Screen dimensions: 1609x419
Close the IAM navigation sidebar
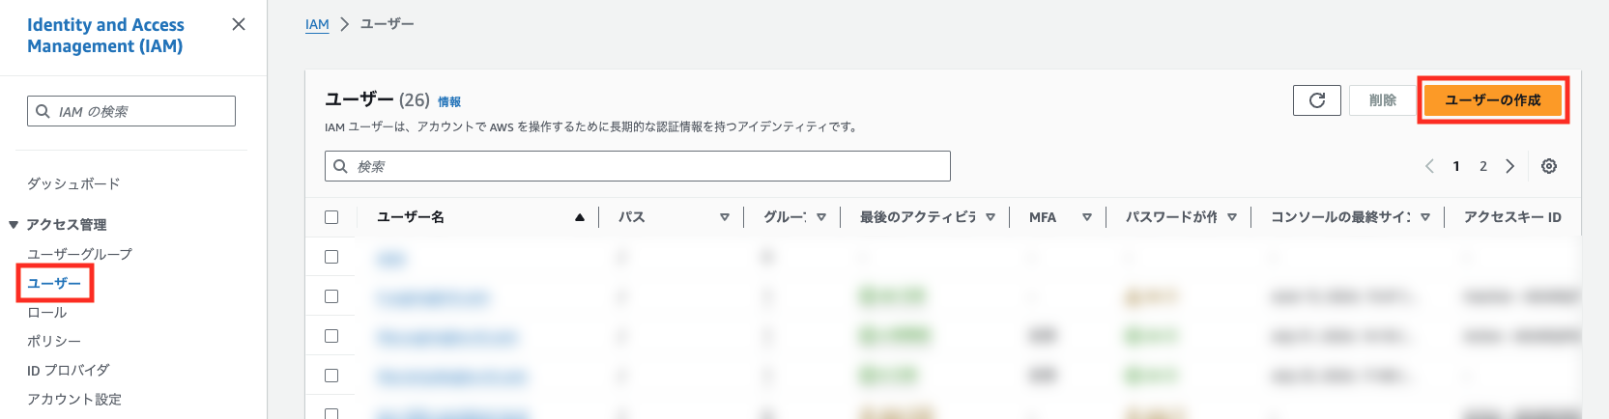coord(239,24)
